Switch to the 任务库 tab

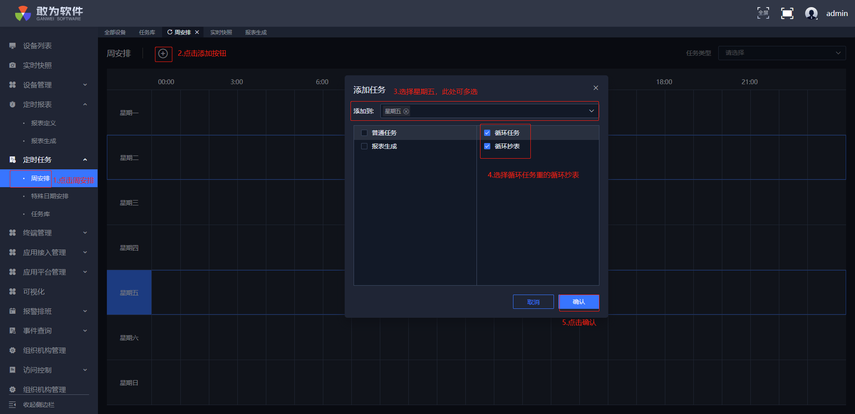(147, 32)
